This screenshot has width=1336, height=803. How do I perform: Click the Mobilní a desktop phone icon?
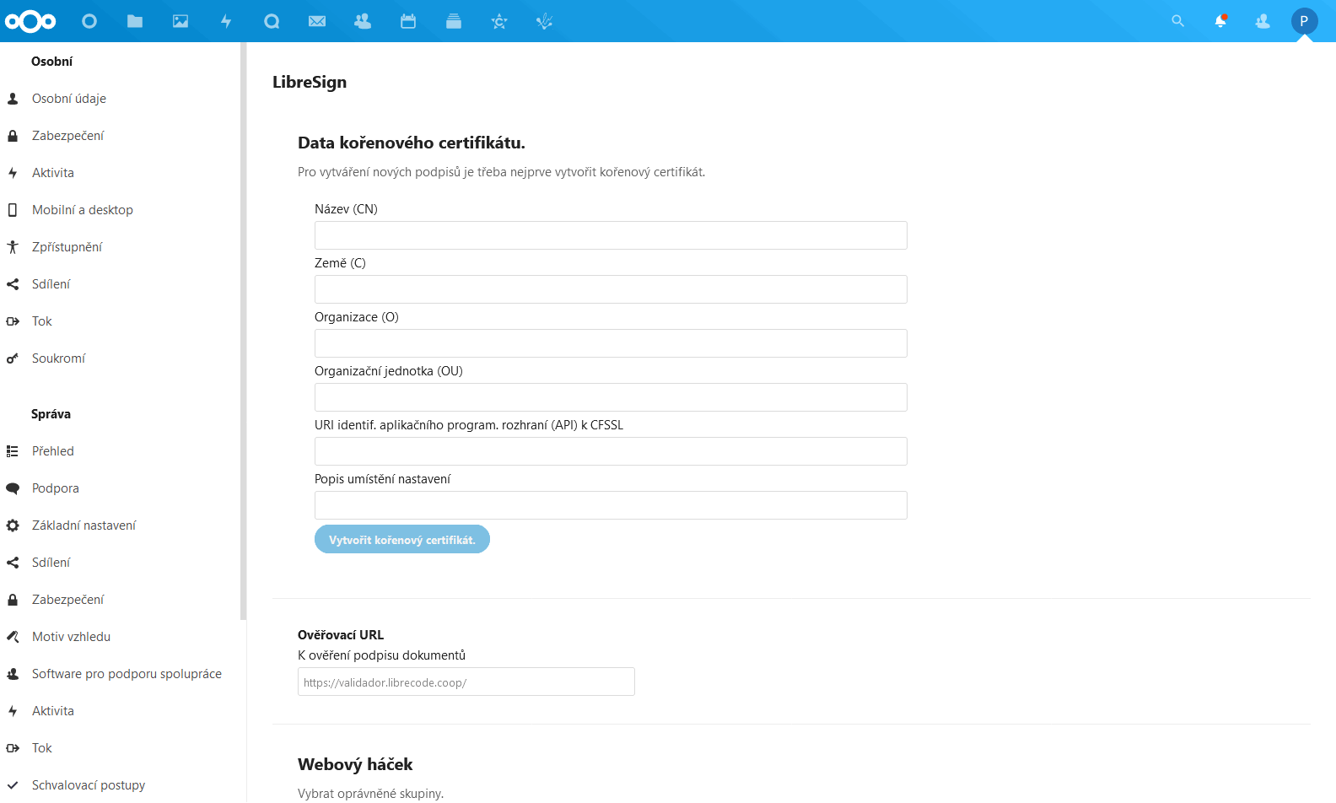pyautogui.click(x=13, y=210)
